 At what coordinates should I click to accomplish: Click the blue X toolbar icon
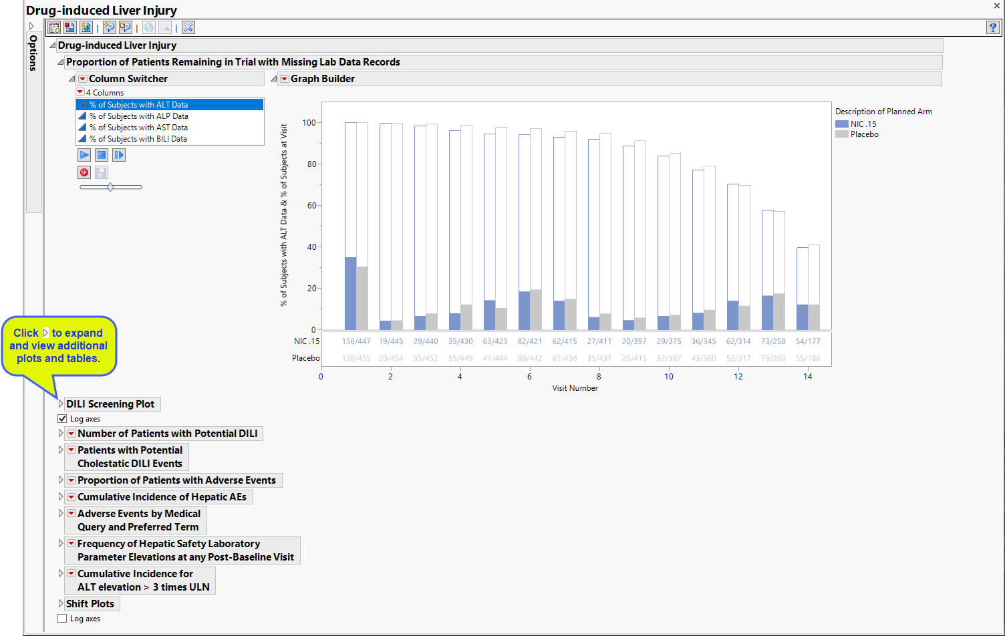188,27
